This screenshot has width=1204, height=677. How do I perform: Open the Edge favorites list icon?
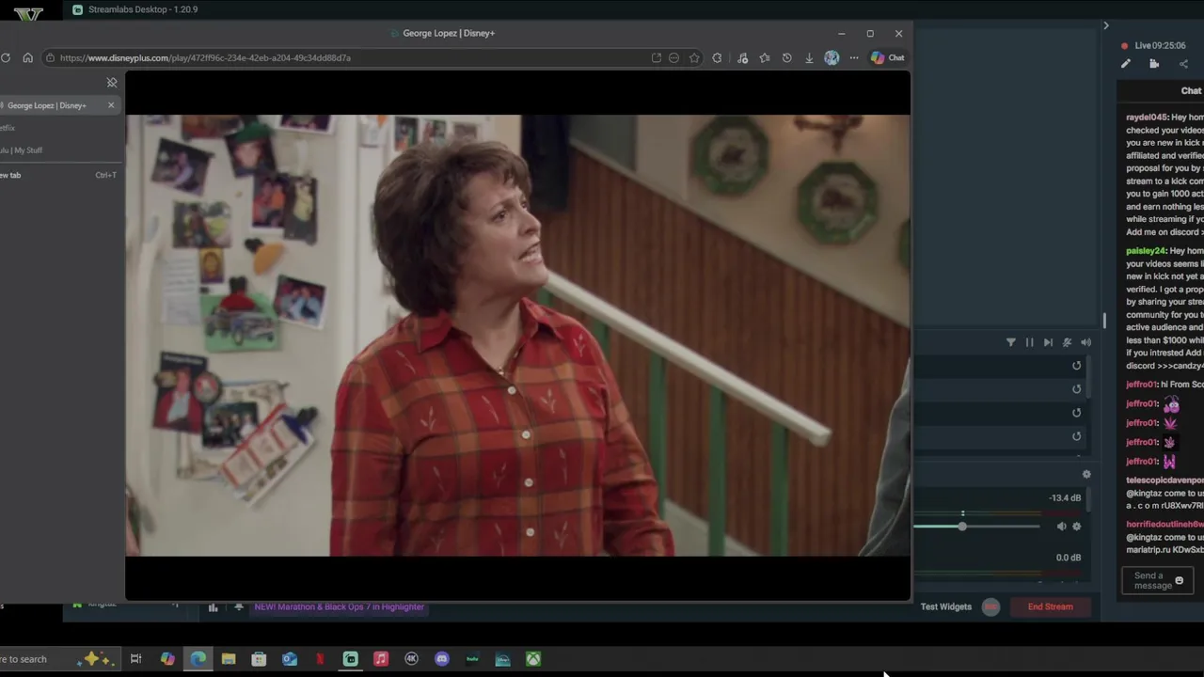(x=764, y=57)
